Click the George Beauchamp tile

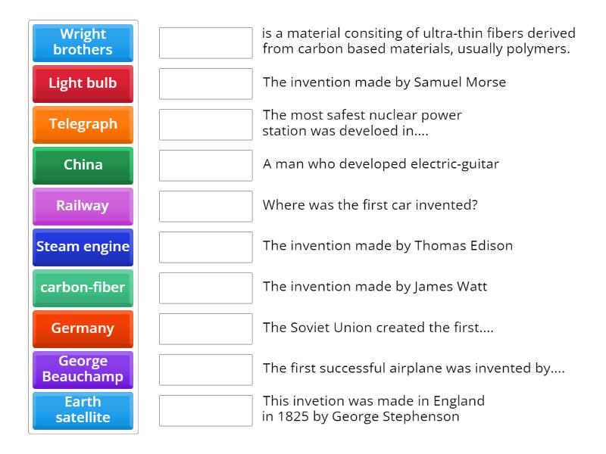click(x=83, y=369)
